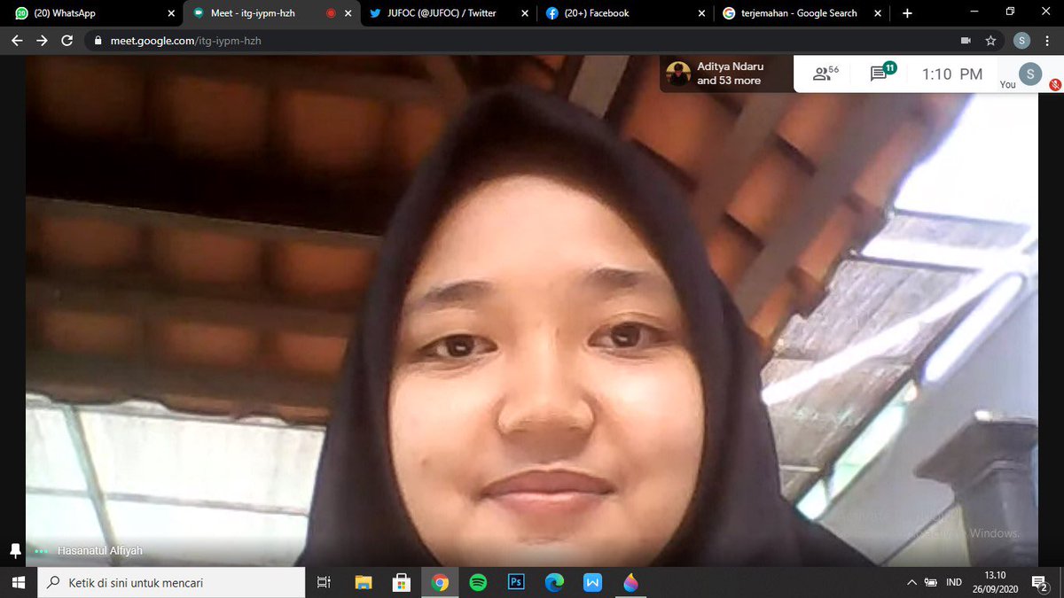Open Spotify from the taskbar
The image size is (1064, 598).
click(x=478, y=582)
